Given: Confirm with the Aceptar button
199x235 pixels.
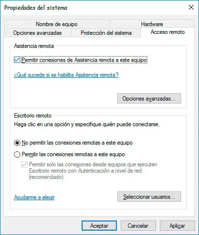Looking at the screenshot, I should [99, 226].
